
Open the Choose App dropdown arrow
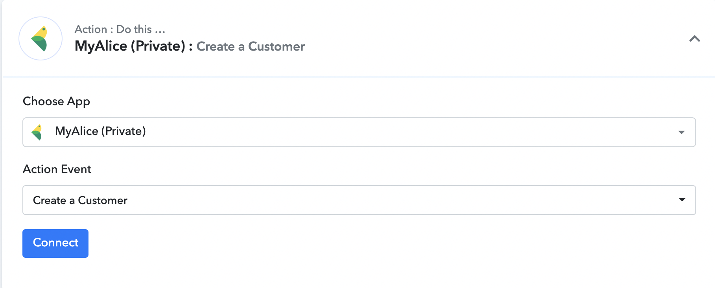click(682, 132)
